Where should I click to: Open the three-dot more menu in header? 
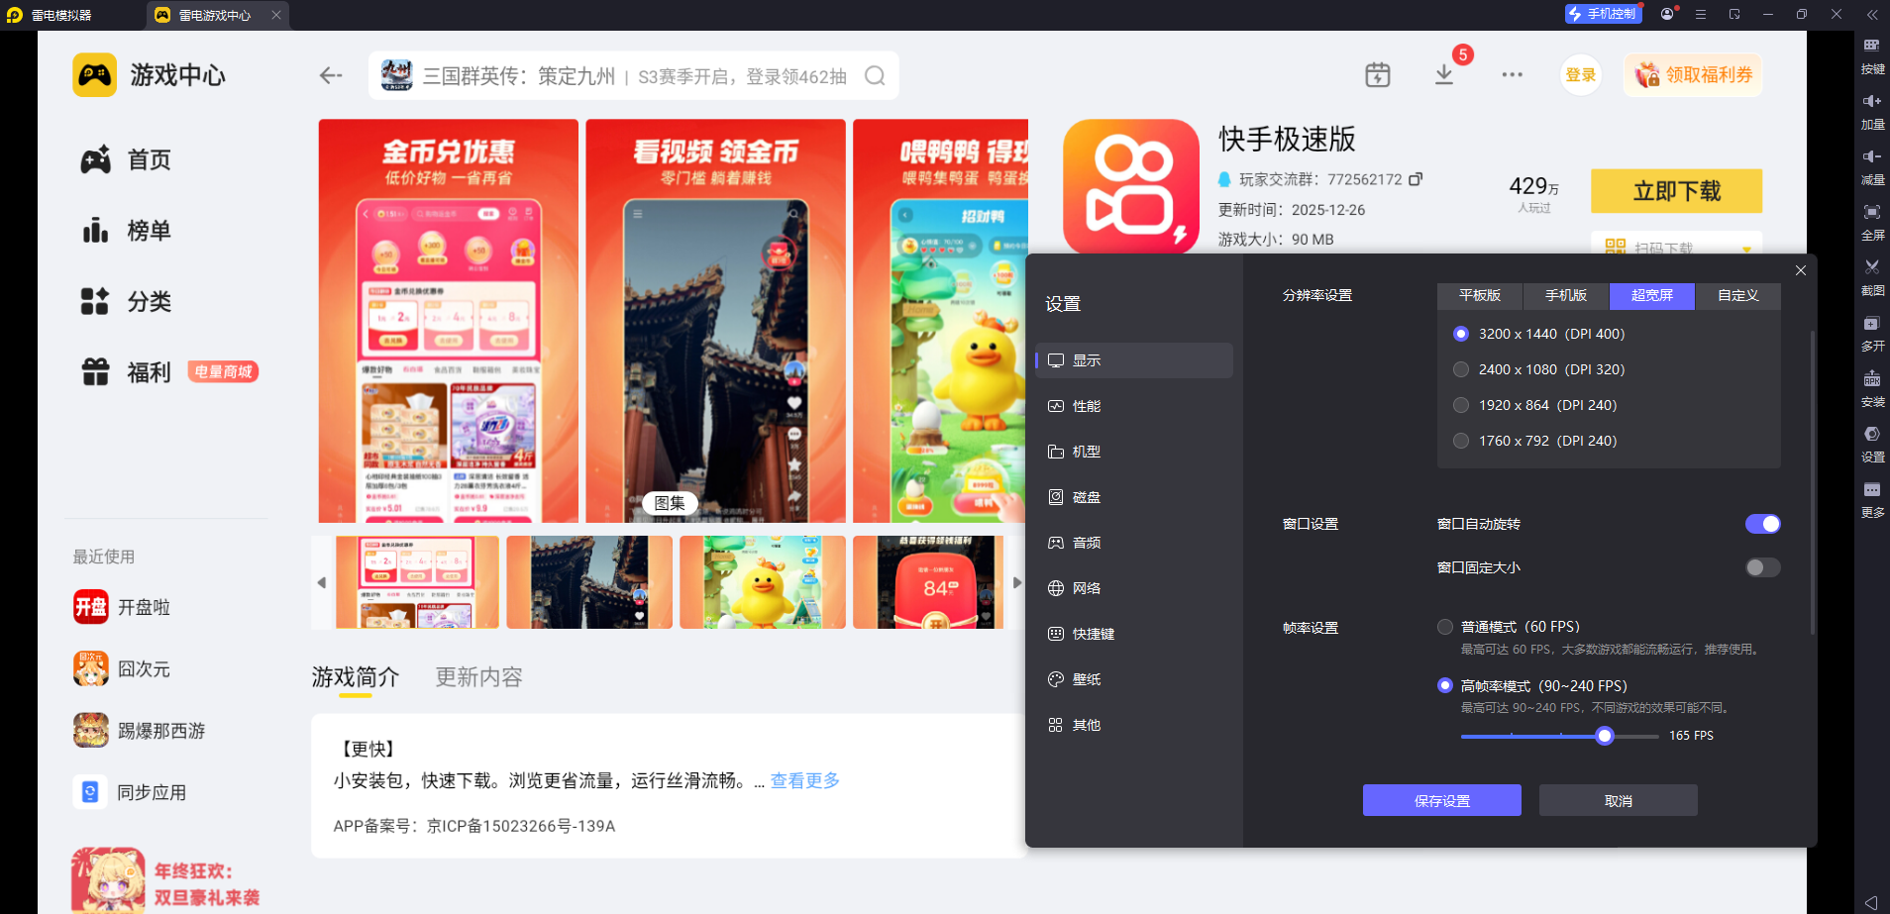click(1512, 75)
